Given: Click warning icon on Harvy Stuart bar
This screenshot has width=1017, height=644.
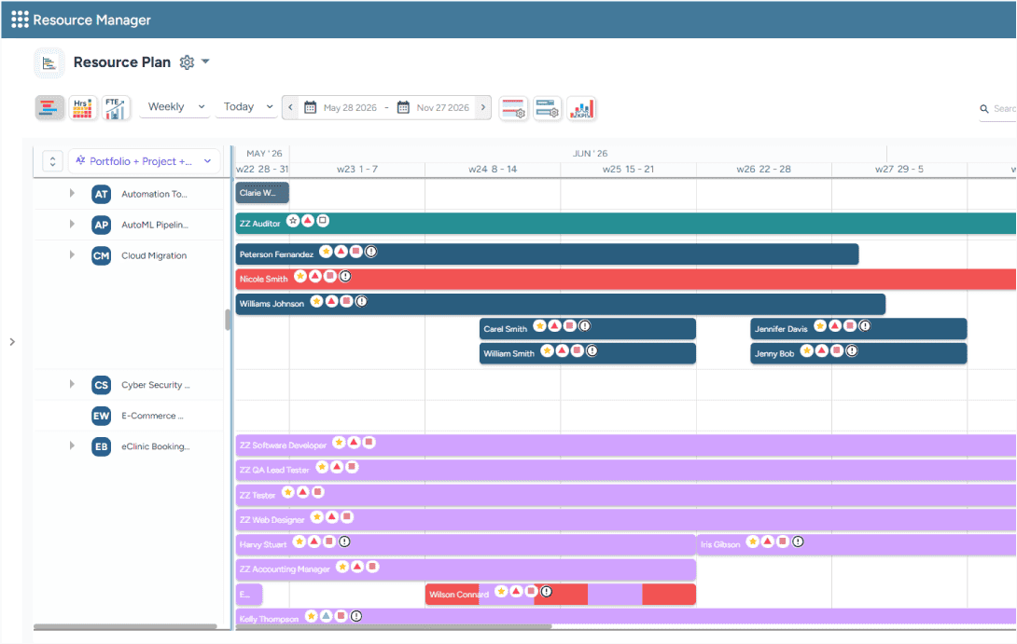Looking at the screenshot, I should [x=344, y=541].
